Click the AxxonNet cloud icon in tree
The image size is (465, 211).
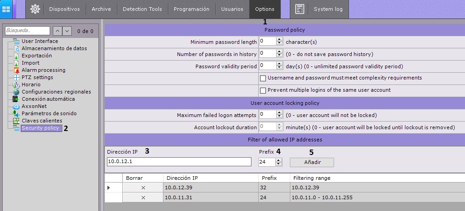point(16,106)
